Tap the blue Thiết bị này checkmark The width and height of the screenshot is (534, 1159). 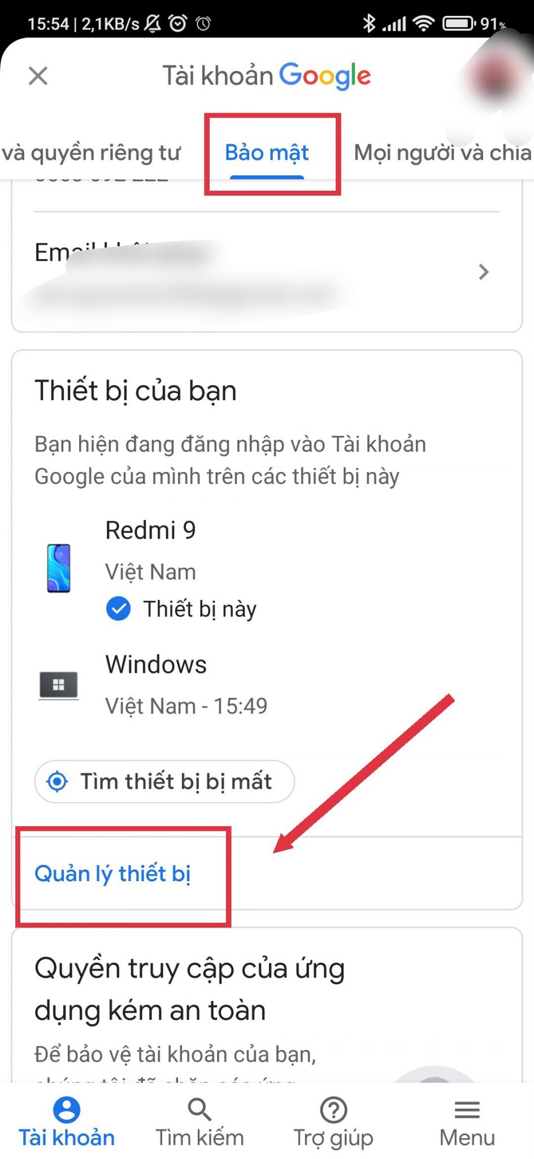click(118, 609)
